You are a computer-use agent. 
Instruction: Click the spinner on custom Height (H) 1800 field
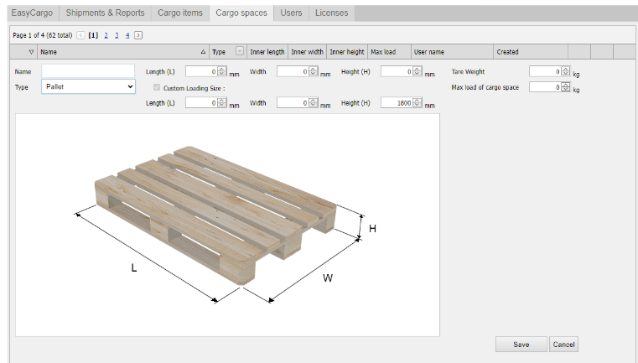pyautogui.click(x=418, y=102)
